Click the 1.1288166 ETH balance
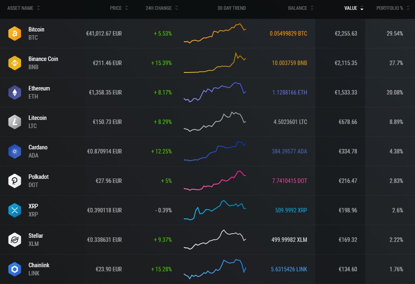Viewport: 415px width, 284px height. [290, 92]
